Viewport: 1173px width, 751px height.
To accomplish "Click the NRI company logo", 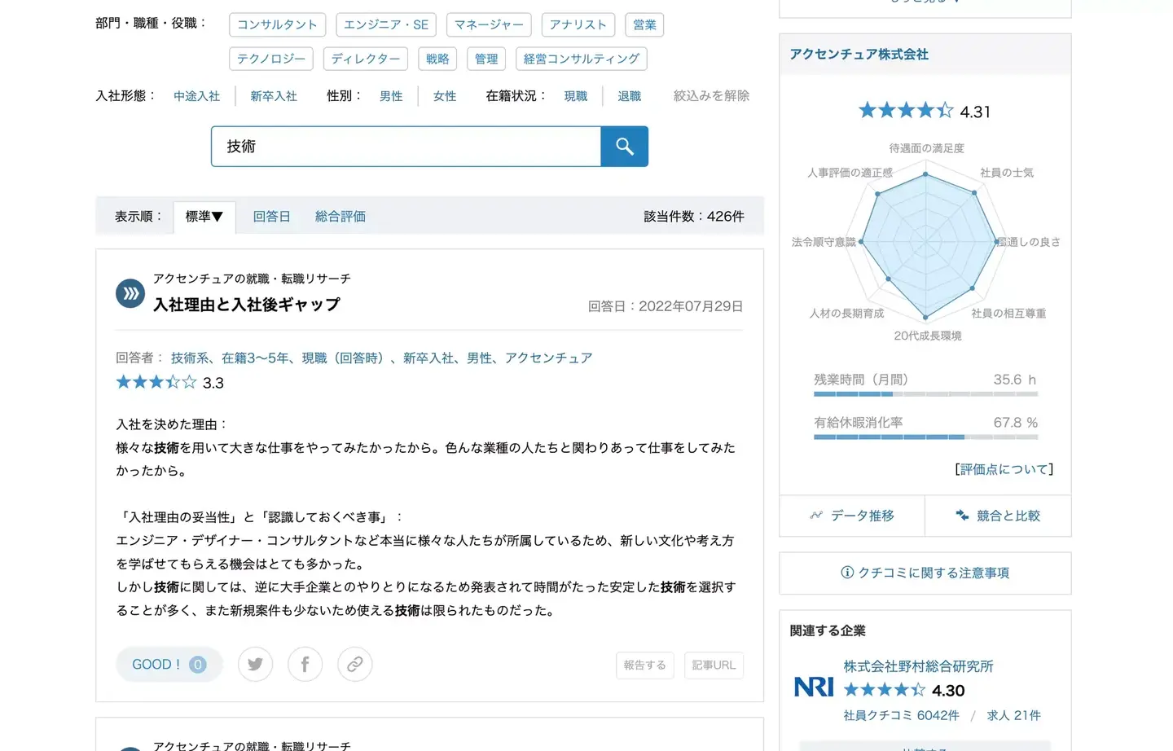I will [x=814, y=687].
